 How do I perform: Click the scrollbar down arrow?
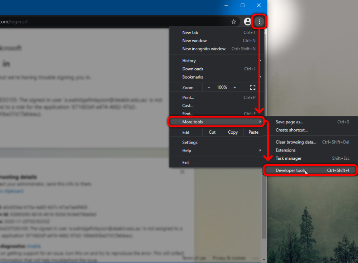point(264,259)
